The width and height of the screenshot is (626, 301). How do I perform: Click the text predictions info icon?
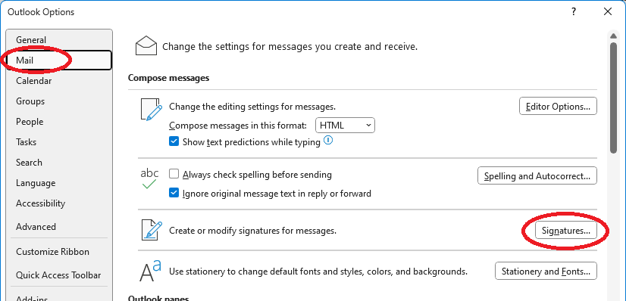(x=327, y=140)
